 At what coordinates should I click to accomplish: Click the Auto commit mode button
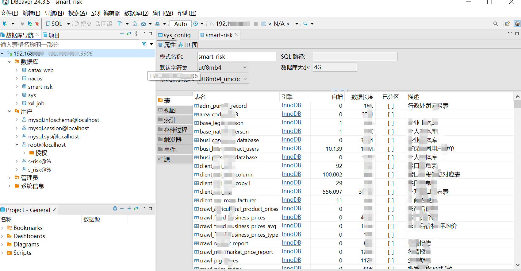(x=181, y=24)
